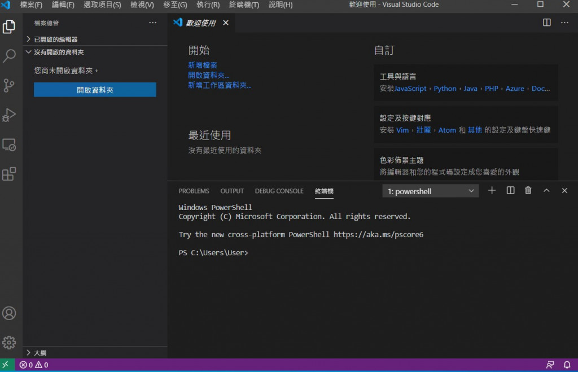Viewport: 578px width, 372px height.
Task: Click the 沒有最近使用的資料夾 text
Action: 225,150
